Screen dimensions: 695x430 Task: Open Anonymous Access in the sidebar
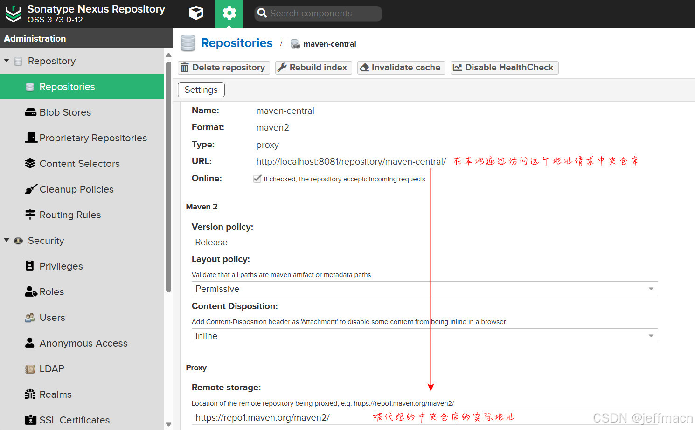(x=82, y=343)
